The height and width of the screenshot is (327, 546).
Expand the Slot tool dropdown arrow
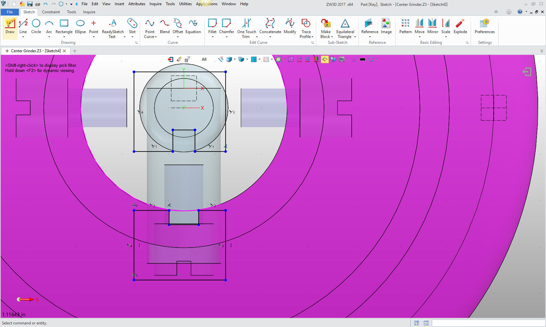[x=132, y=37]
